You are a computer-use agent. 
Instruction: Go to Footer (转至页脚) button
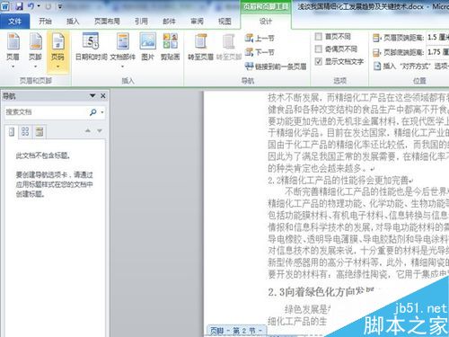coord(229,48)
